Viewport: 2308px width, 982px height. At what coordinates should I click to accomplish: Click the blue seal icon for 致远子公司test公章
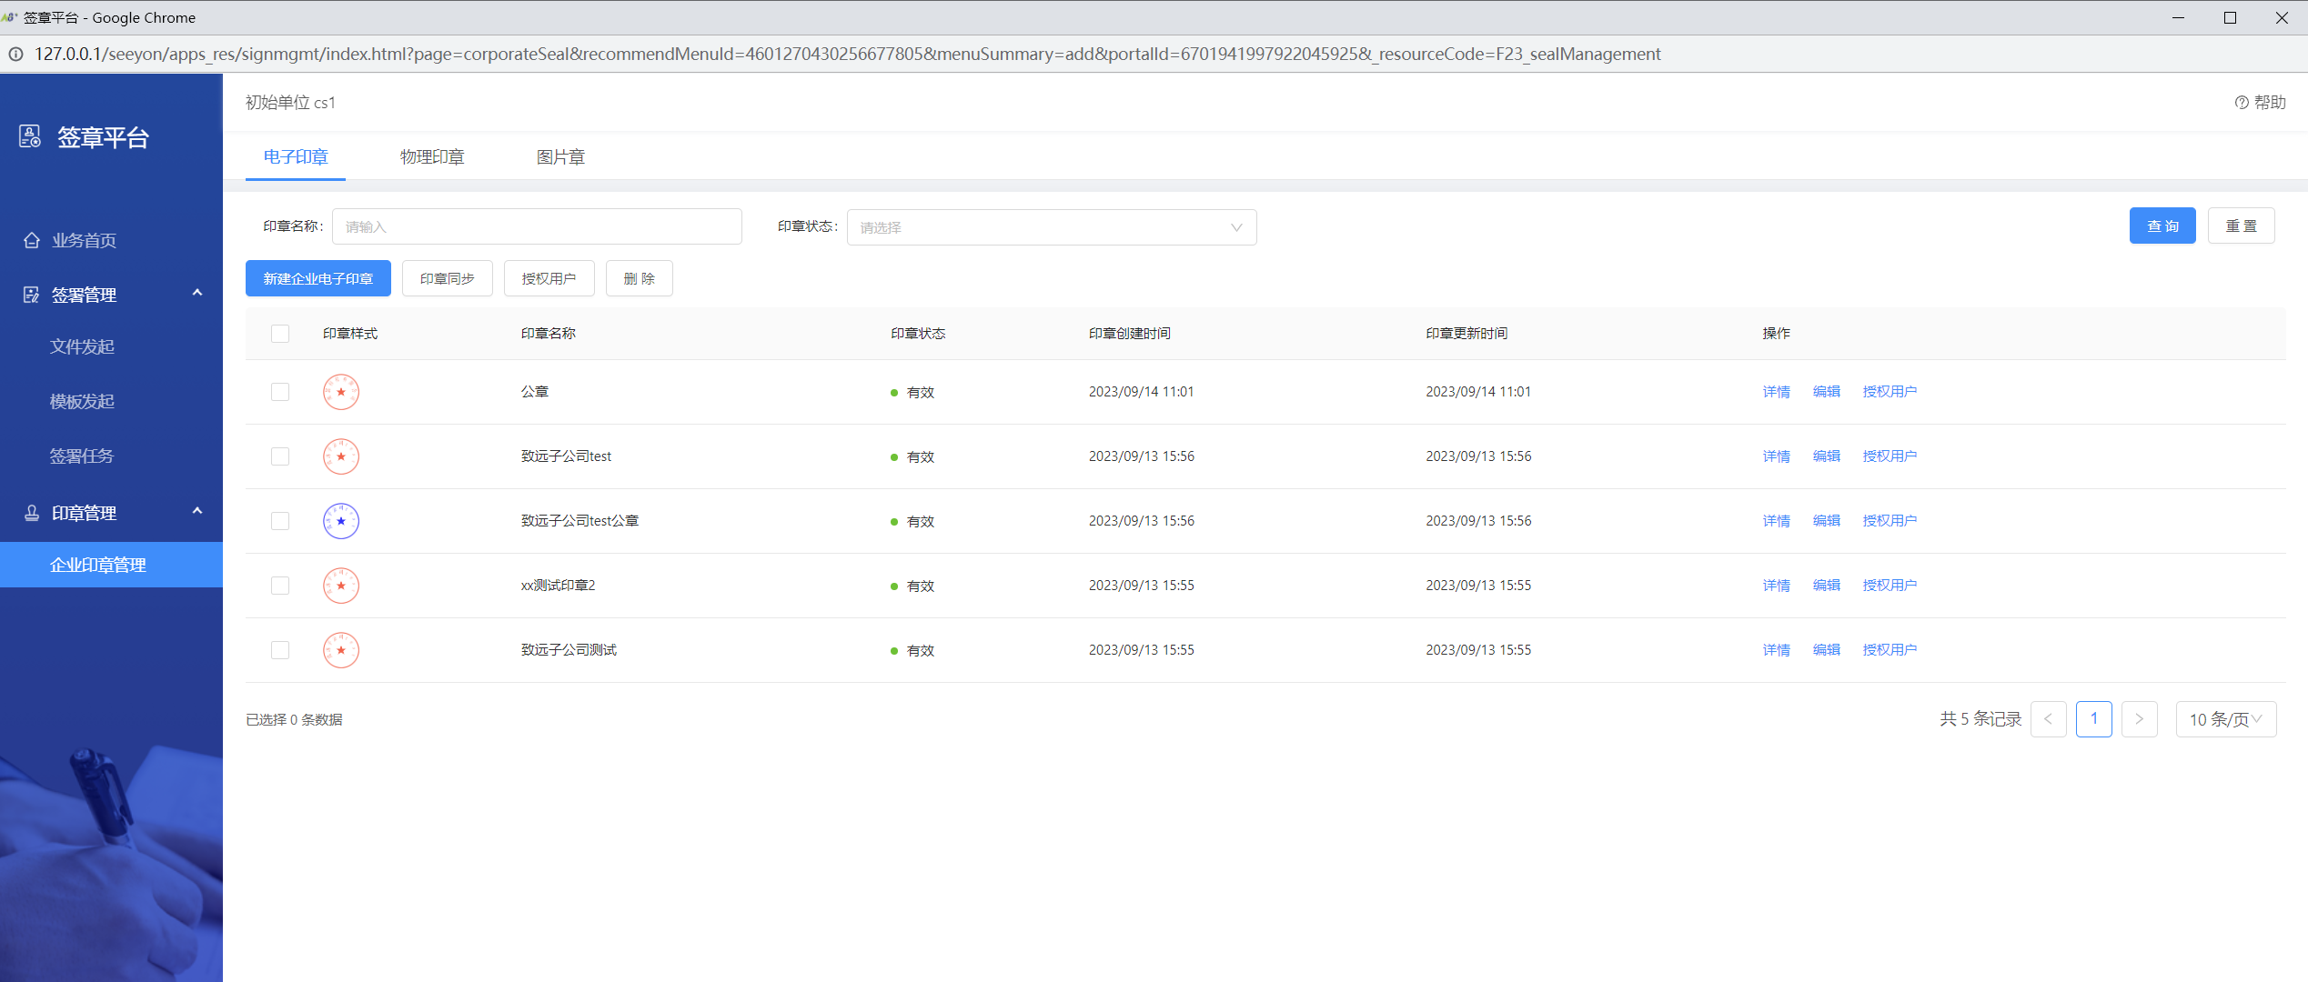pos(341,521)
